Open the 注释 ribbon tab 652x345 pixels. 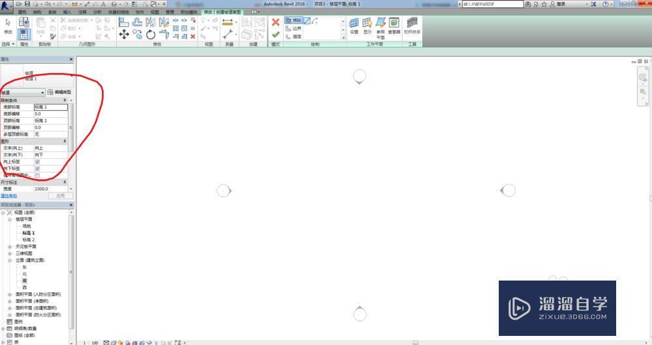click(x=82, y=12)
